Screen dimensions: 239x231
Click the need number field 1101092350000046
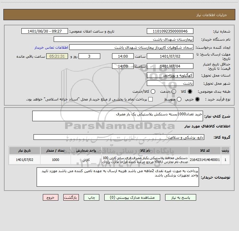tap(170, 31)
